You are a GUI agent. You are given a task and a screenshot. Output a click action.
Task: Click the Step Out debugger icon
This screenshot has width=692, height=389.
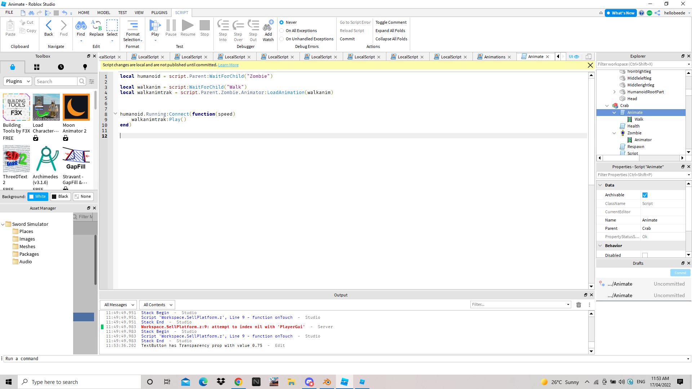(x=253, y=26)
